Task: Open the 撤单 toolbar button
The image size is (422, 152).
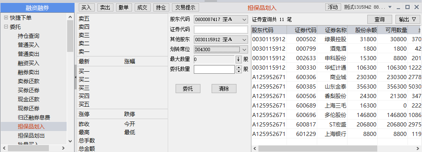Action: click(124, 7)
